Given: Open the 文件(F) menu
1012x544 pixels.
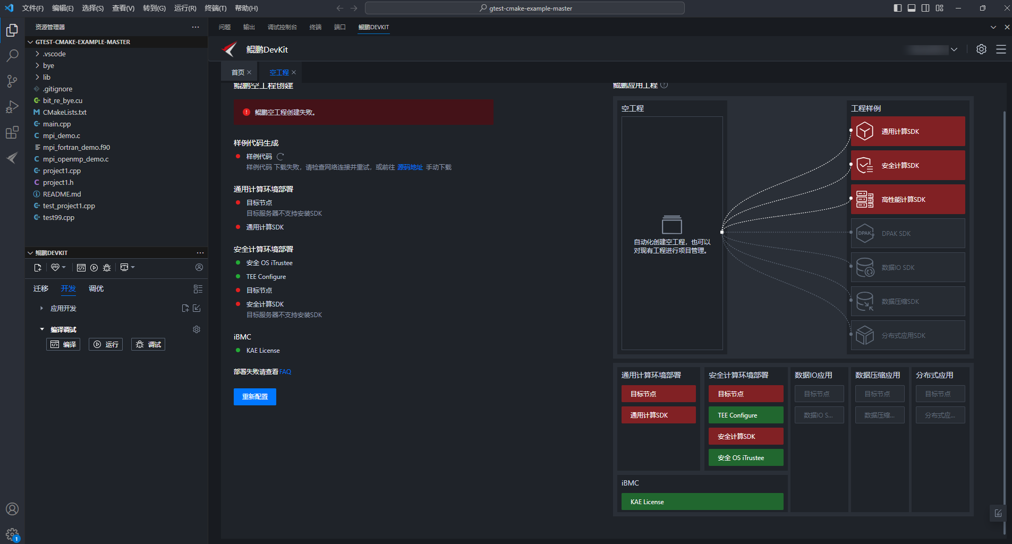Looking at the screenshot, I should pos(33,8).
